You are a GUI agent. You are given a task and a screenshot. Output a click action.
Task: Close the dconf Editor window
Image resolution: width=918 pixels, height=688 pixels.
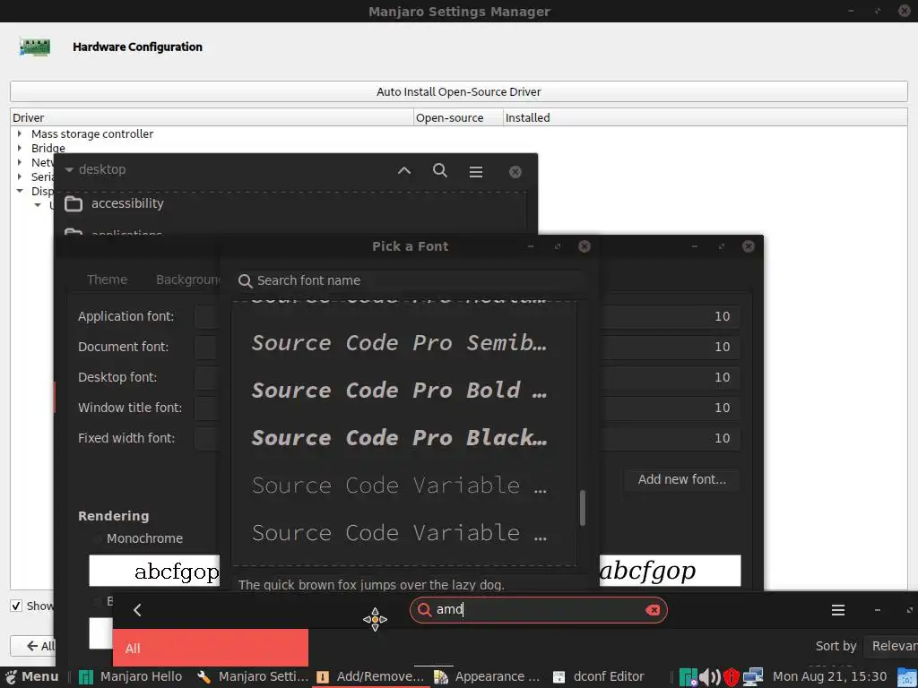click(x=515, y=172)
